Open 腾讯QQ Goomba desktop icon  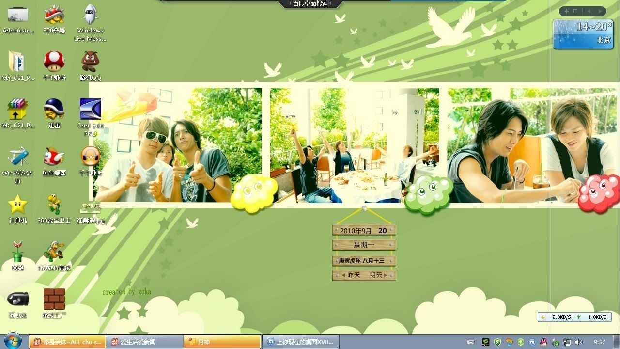90,62
